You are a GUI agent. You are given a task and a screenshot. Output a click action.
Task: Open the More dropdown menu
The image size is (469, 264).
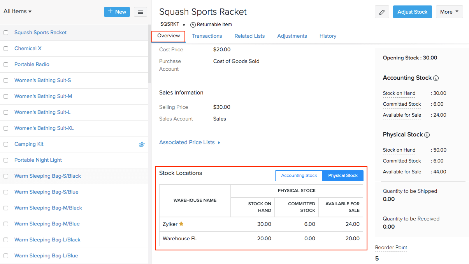[x=449, y=12]
